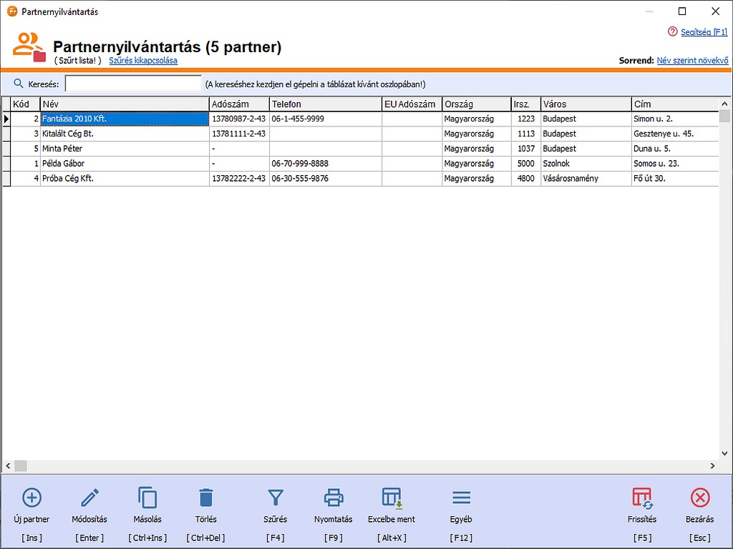Image resolution: width=733 pixels, height=549 pixels.
Task: Open the Segítség [F1] help link
Action: point(702,32)
